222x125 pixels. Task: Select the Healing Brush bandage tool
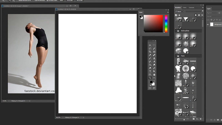pos(154,55)
